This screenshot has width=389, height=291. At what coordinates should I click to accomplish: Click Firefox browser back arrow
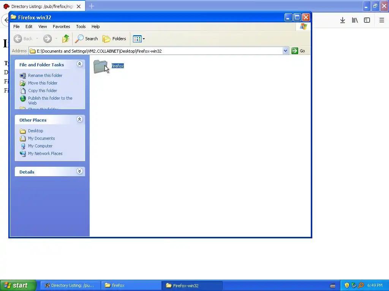pos(5,20)
